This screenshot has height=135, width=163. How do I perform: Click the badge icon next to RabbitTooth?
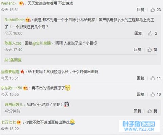(x=28, y=20)
